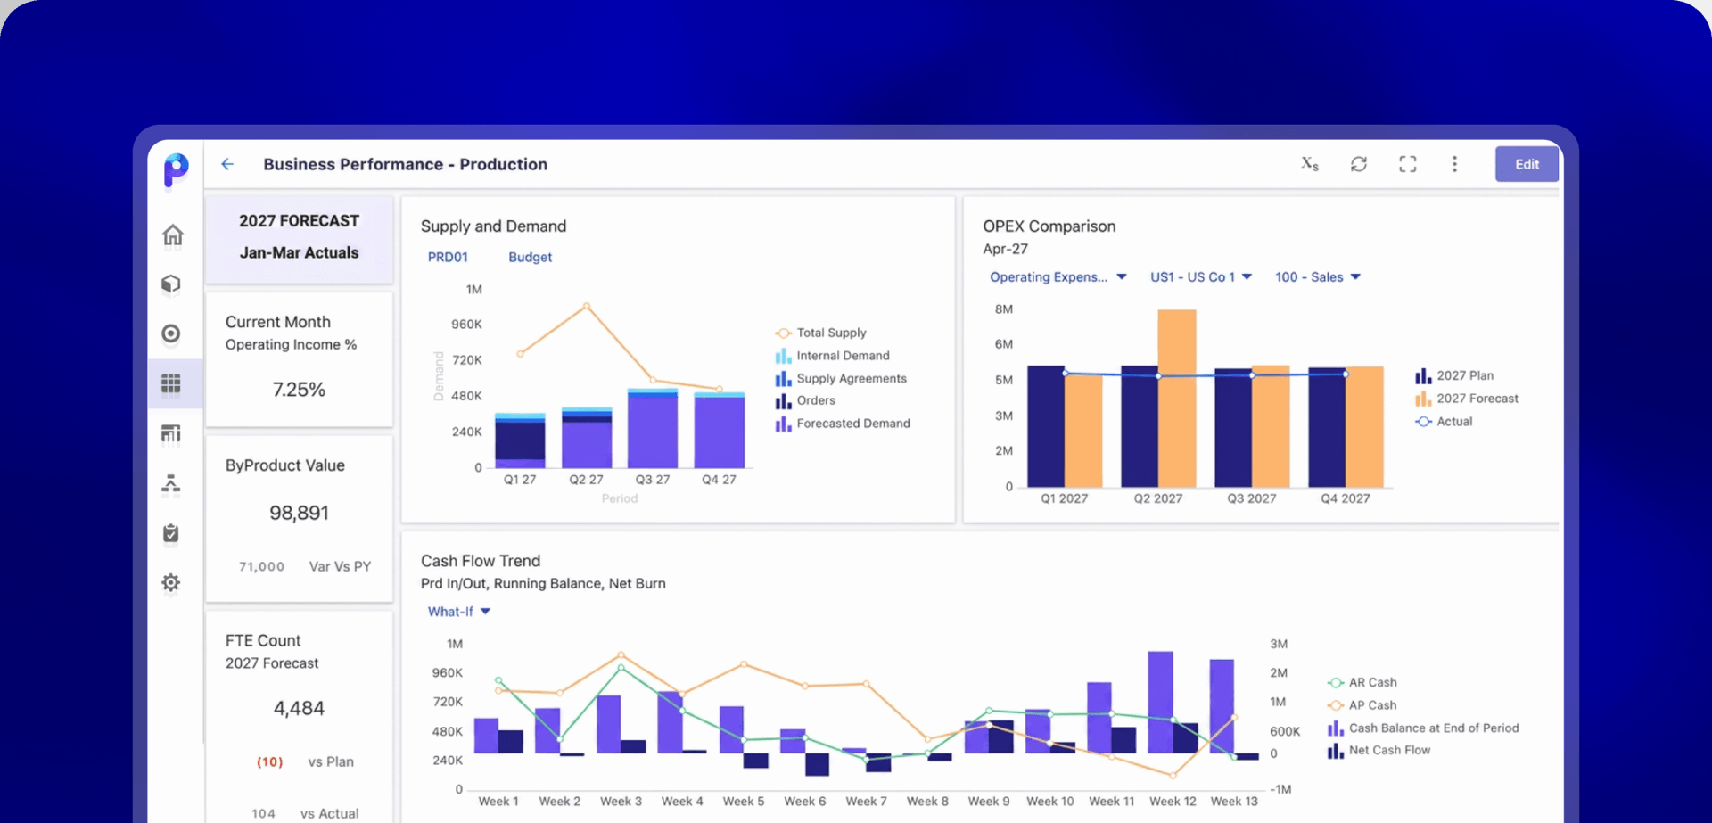Click the ByProduct Value card heading
The height and width of the screenshot is (823, 1712).
coord(285,465)
